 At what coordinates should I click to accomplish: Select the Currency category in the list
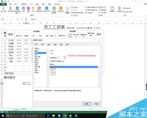click(40, 55)
